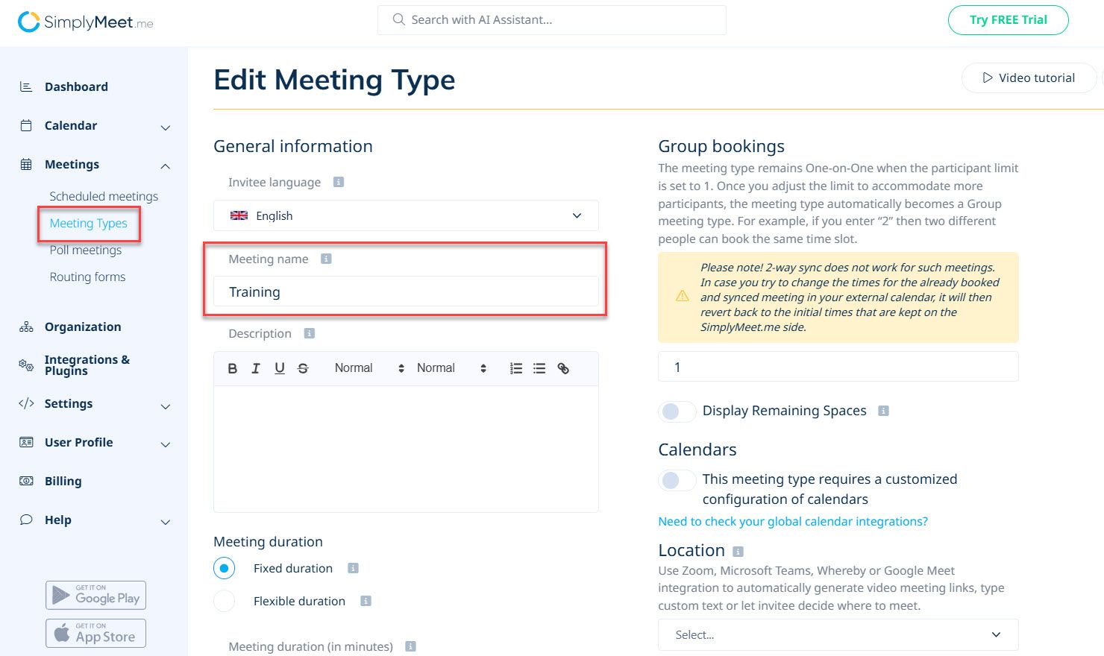Apply strikethrough formatting in the description editor
The height and width of the screenshot is (656, 1104).
[302, 368]
